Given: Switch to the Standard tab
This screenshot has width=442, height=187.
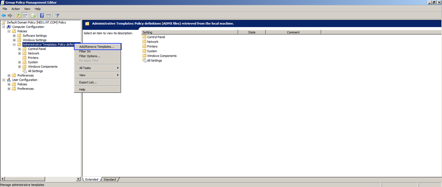Looking at the screenshot, I should 110,179.
